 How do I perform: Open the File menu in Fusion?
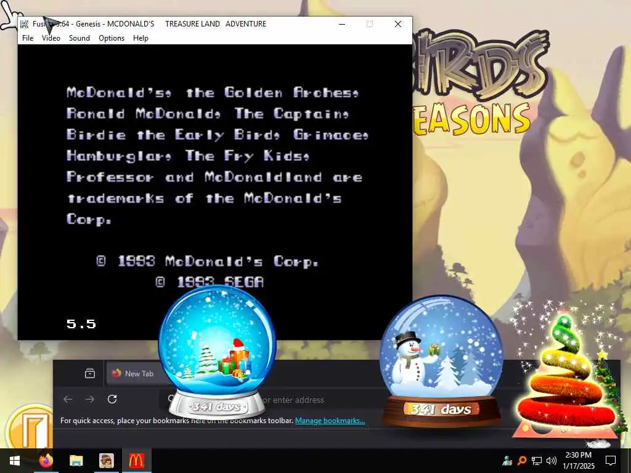(28, 38)
